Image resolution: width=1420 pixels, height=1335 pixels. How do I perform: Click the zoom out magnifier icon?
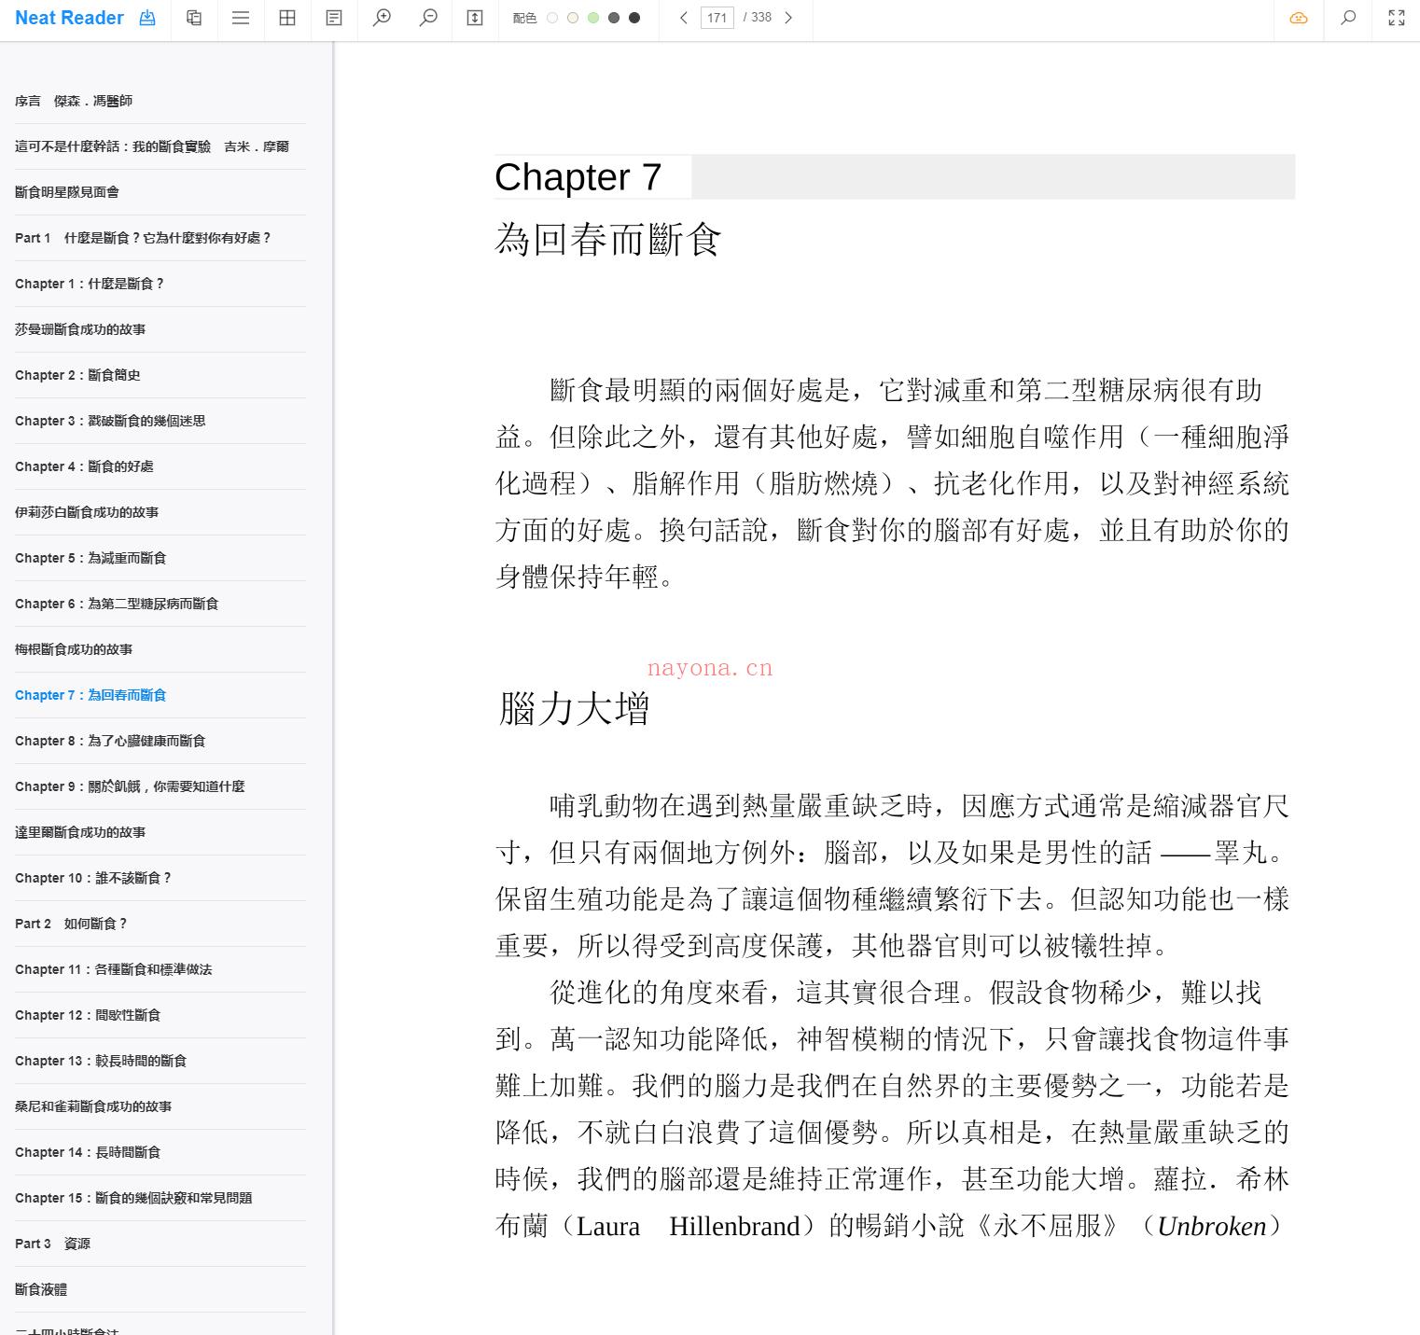point(428,18)
